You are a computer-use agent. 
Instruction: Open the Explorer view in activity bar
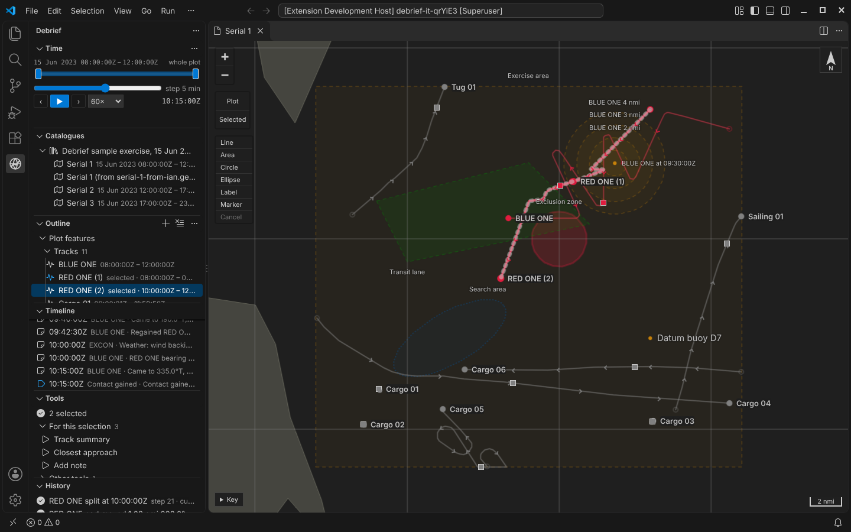(15, 34)
